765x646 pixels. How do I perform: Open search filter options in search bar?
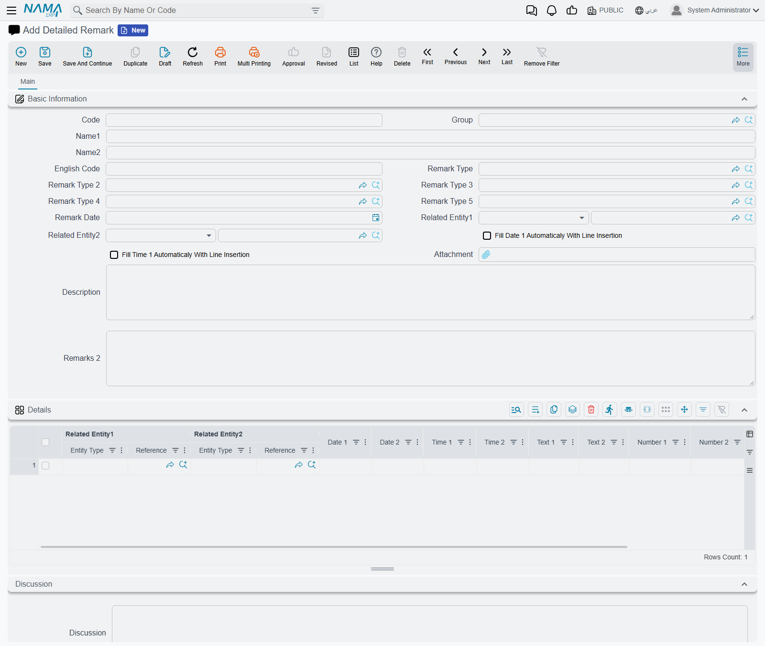[316, 11]
